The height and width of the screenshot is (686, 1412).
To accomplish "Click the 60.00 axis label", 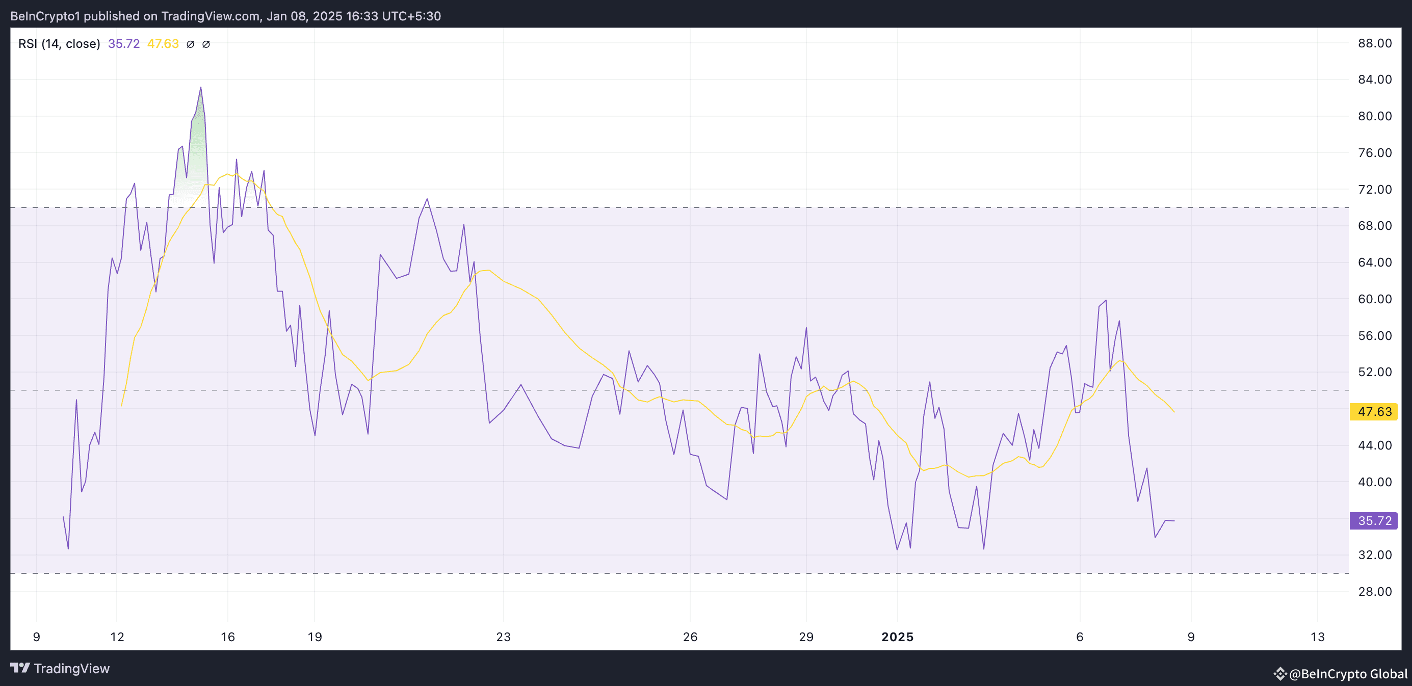I will 1375,299.
